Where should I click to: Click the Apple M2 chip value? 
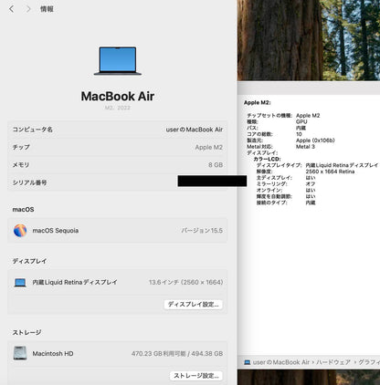coord(209,147)
